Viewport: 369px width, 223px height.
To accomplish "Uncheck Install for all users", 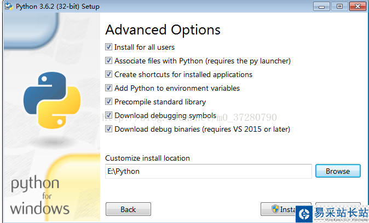I will click(108, 47).
